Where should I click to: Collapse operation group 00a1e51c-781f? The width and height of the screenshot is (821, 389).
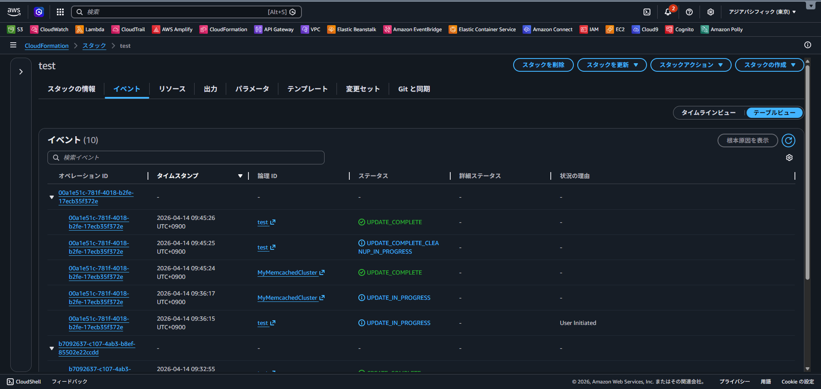point(52,197)
